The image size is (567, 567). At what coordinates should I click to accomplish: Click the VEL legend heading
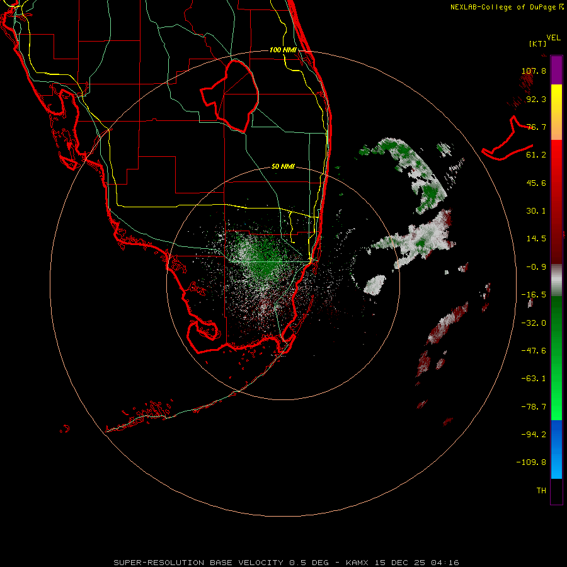[x=553, y=38]
